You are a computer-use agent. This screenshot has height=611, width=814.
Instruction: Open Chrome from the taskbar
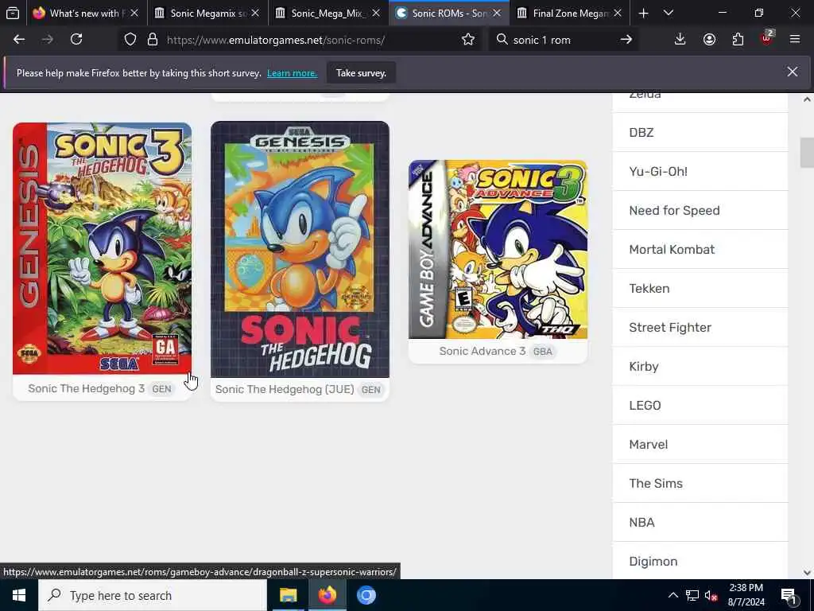point(366,595)
